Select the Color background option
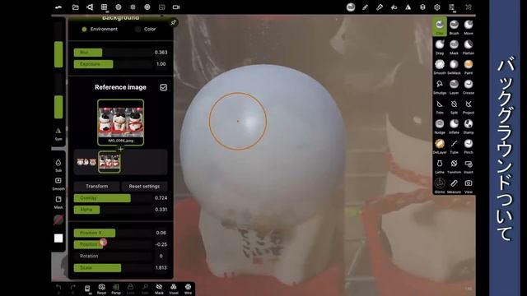The height and width of the screenshot is (296, 527). click(146, 30)
